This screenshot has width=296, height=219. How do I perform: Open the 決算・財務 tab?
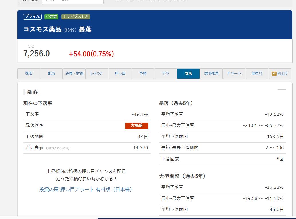74,74
